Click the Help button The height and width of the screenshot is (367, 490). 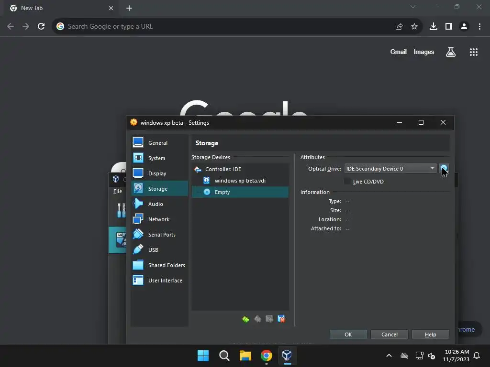click(430, 334)
